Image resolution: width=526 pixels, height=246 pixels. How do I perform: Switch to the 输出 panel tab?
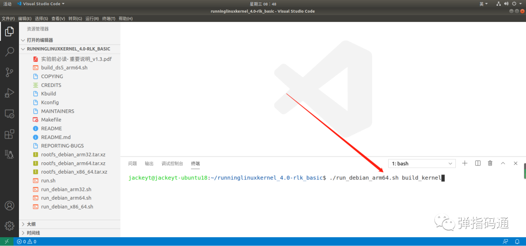(149, 164)
